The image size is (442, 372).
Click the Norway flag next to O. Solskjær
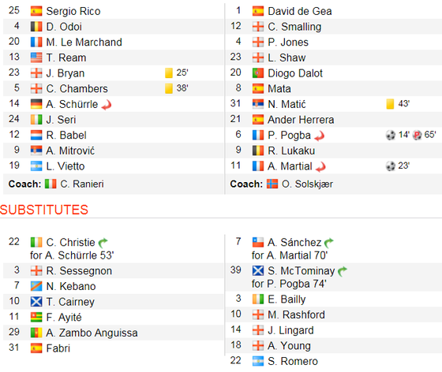(272, 184)
